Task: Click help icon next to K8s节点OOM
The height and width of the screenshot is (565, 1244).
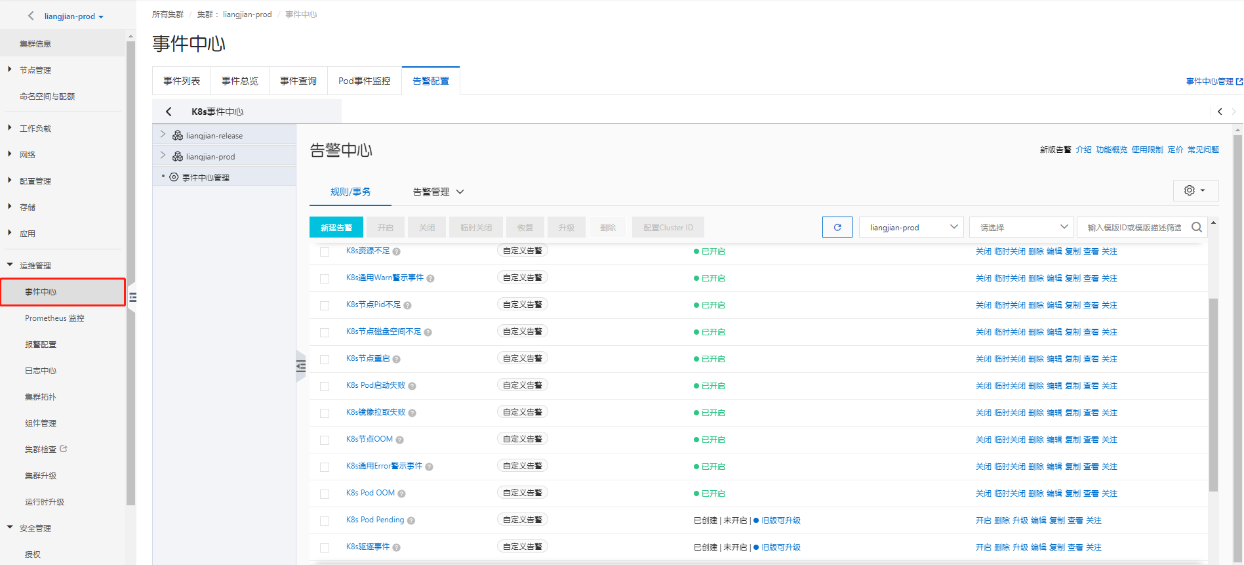Action: click(x=399, y=440)
